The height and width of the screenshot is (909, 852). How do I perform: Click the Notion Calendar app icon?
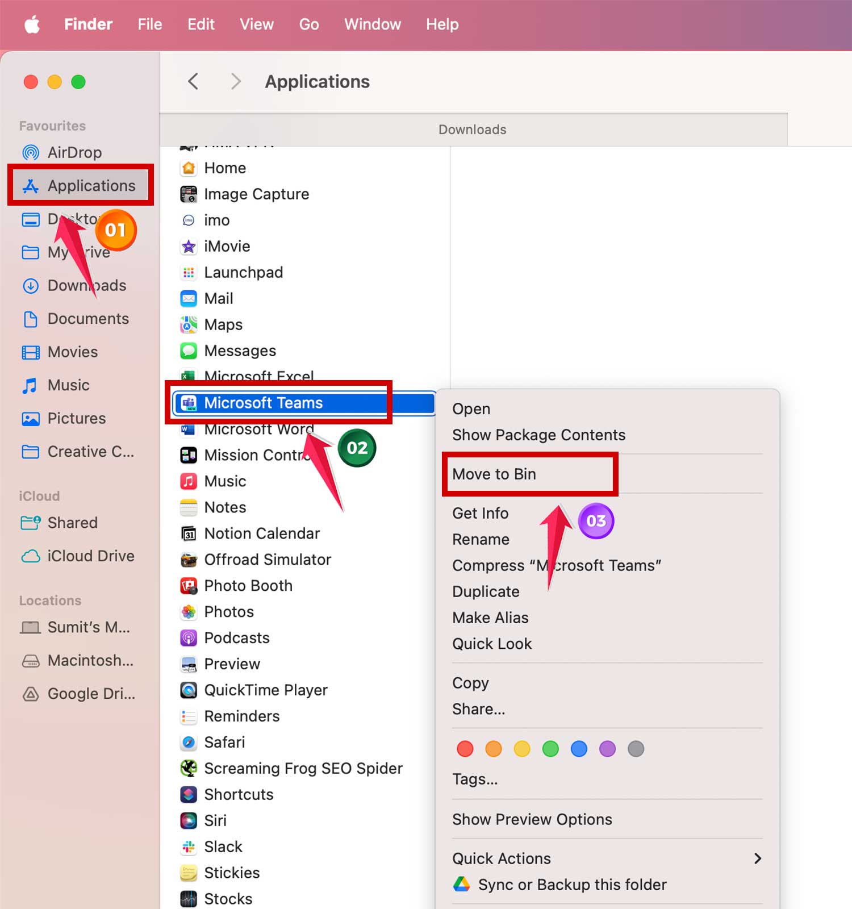tap(189, 533)
